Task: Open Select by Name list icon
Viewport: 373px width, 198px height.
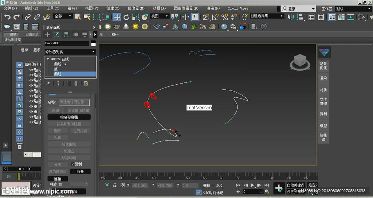Action: [x=87, y=17]
